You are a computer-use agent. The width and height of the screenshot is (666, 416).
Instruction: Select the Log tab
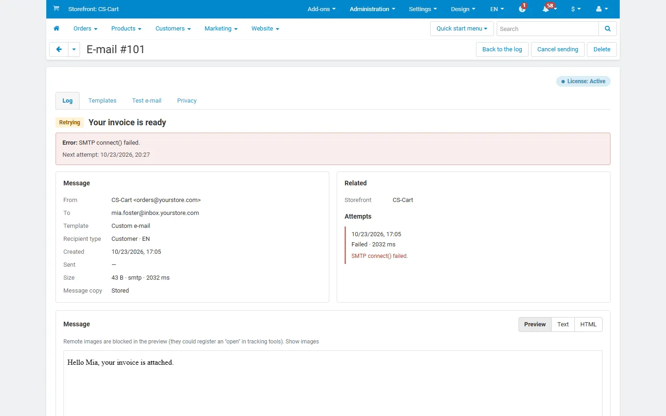[68, 101]
